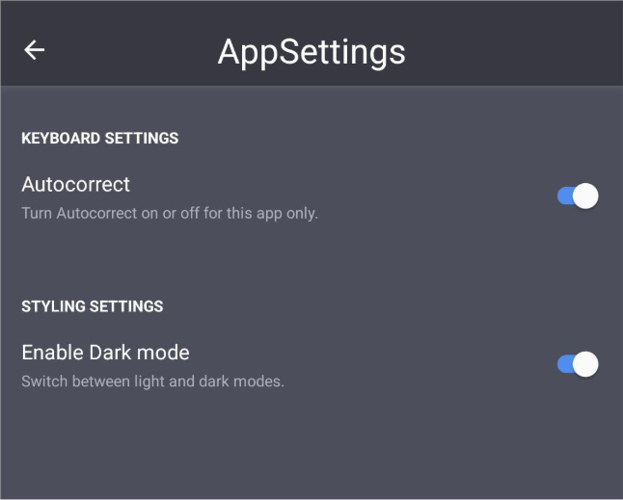Click the white knob of the Autocorrect switch
The image size is (623, 500).
[585, 196]
